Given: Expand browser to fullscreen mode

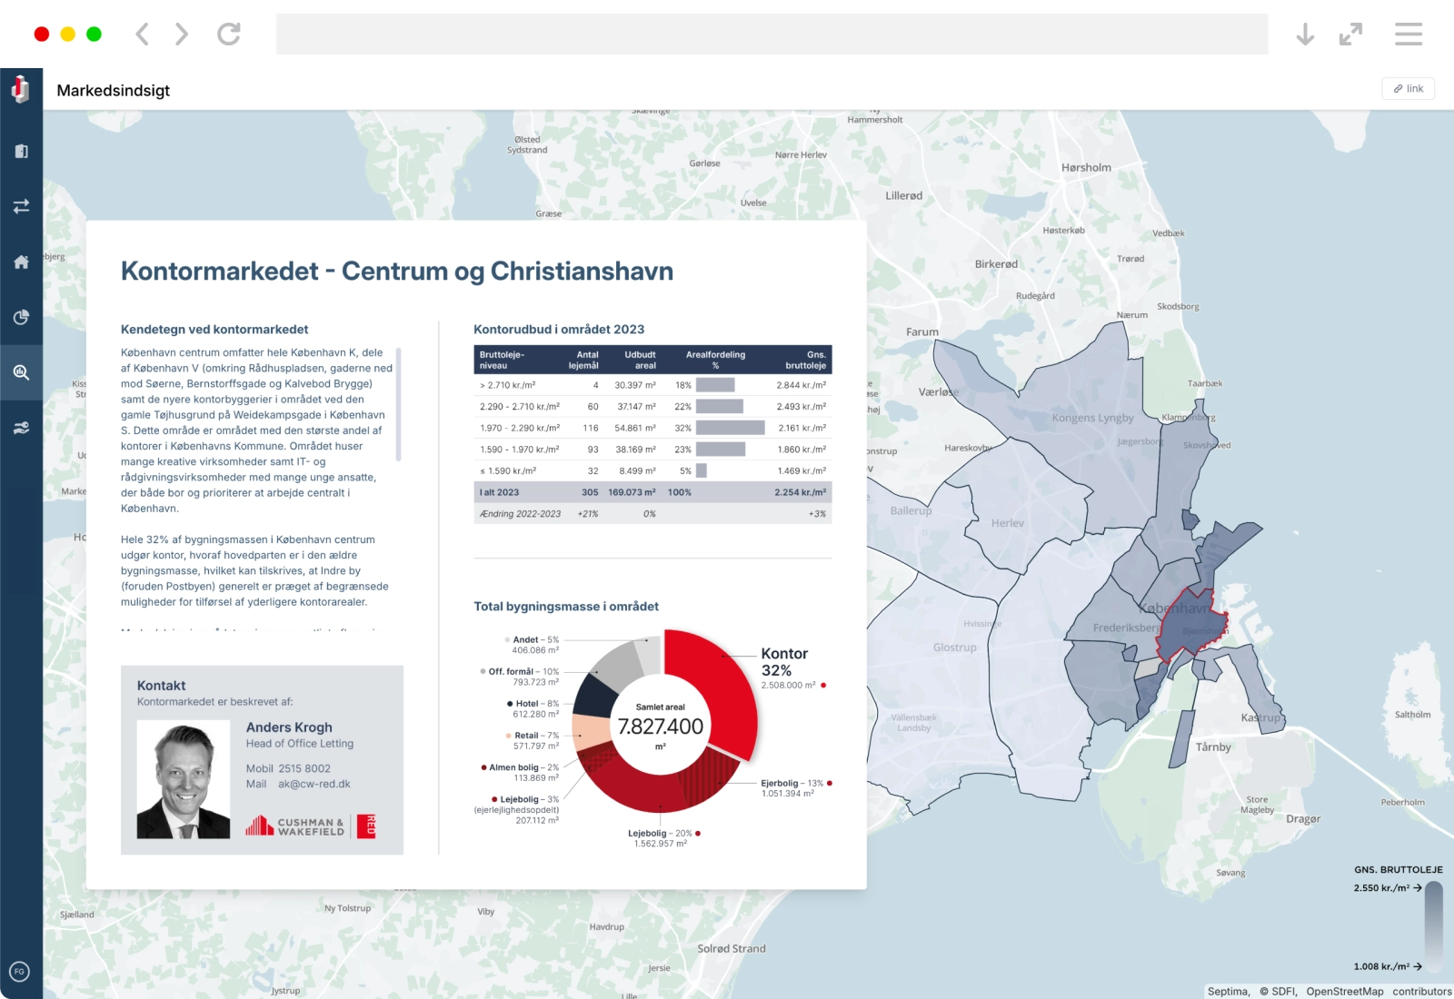Looking at the screenshot, I should pos(1350,35).
